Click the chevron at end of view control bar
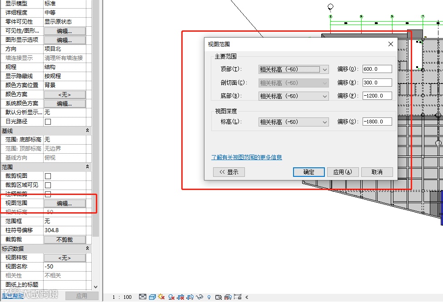The height and width of the screenshot is (302, 443). click(x=247, y=297)
